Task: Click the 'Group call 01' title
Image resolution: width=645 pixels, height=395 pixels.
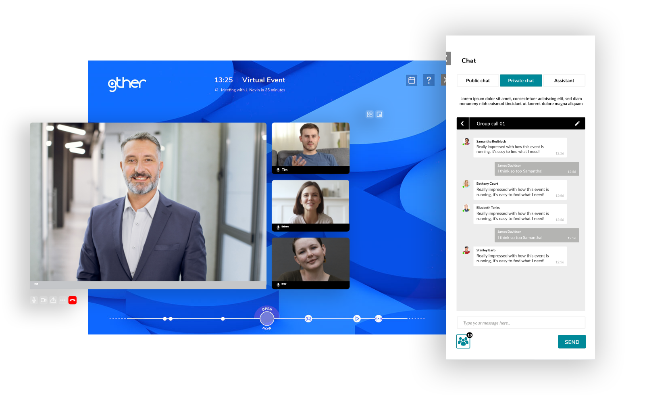Action: tap(491, 123)
